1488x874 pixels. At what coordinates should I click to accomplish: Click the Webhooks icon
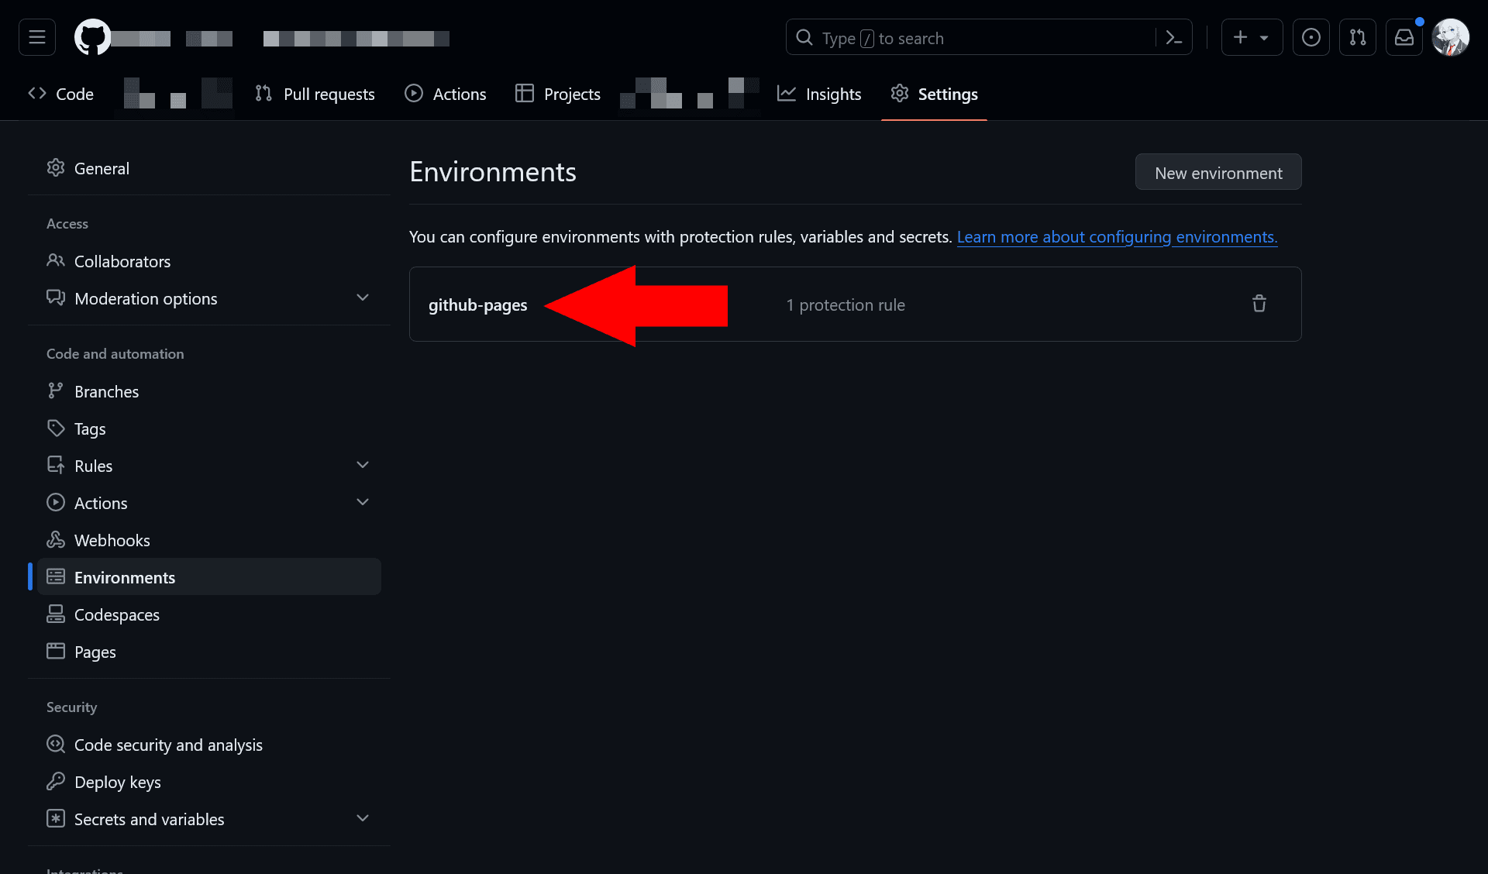tap(56, 539)
